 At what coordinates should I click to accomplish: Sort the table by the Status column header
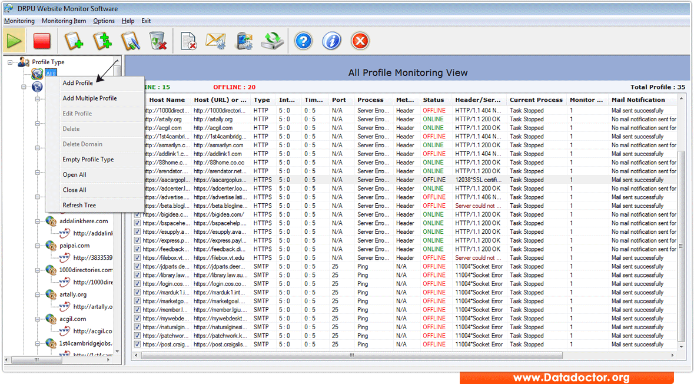pos(433,100)
